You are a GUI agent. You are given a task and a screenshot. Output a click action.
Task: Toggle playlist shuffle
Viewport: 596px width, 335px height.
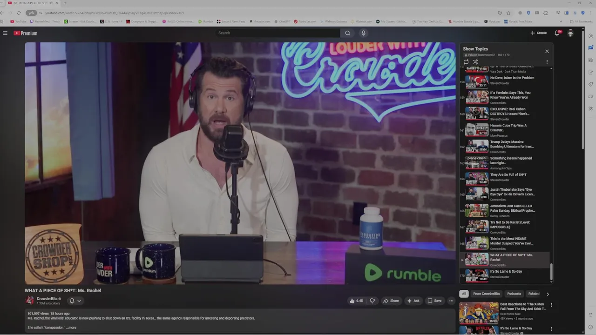[x=475, y=62]
